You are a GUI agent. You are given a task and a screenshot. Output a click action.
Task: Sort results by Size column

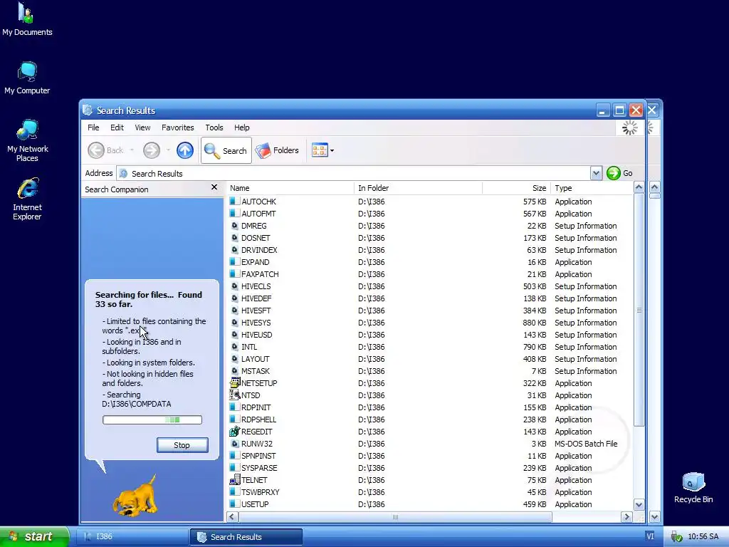point(517,188)
